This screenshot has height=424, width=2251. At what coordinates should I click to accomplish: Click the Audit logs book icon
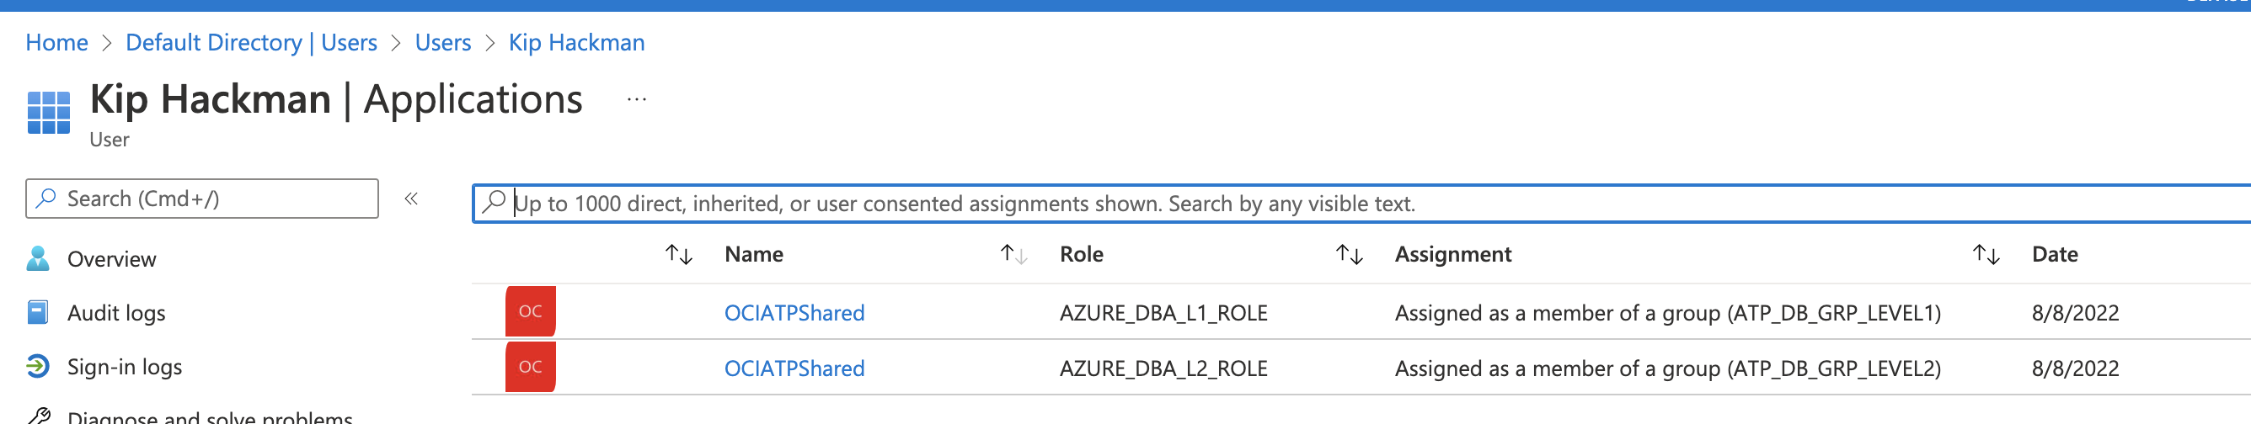coord(38,312)
